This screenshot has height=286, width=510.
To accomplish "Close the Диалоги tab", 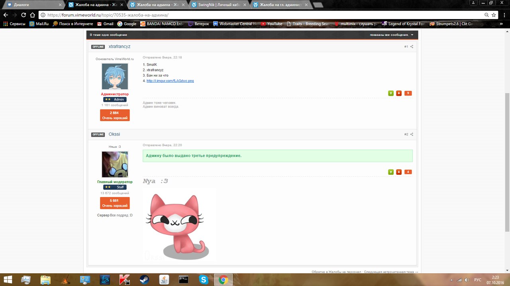I will (x=60, y=5).
